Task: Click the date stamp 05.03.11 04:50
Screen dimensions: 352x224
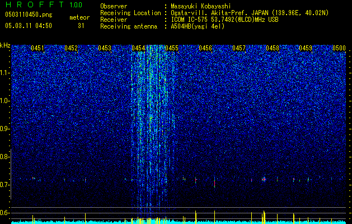Action: [x=29, y=26]
